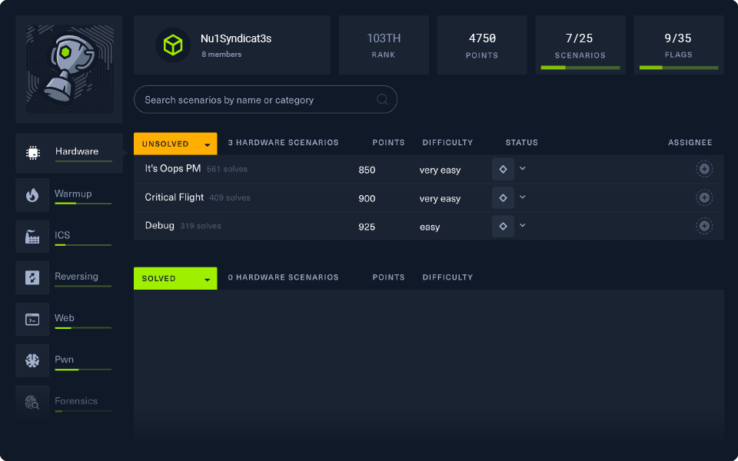Click the Scenarios 7/25 progress bar
This screenshot has width=738, height=461.
(x=580, y=68)
